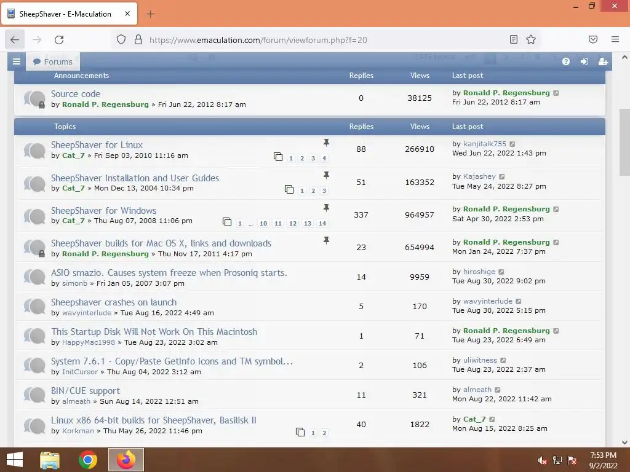Go back to the previous page
The image size is (630, 472).
coord(15,40)
